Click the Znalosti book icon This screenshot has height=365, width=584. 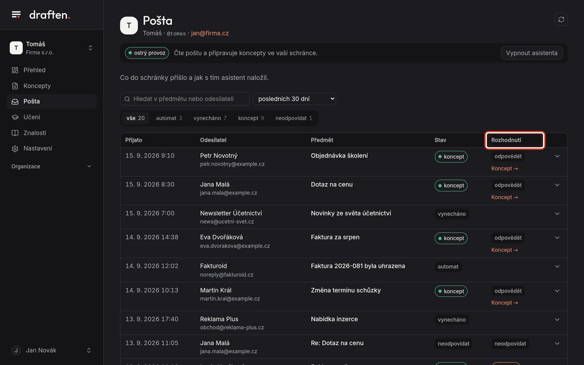pyautogui.click(x=15, y=133)
